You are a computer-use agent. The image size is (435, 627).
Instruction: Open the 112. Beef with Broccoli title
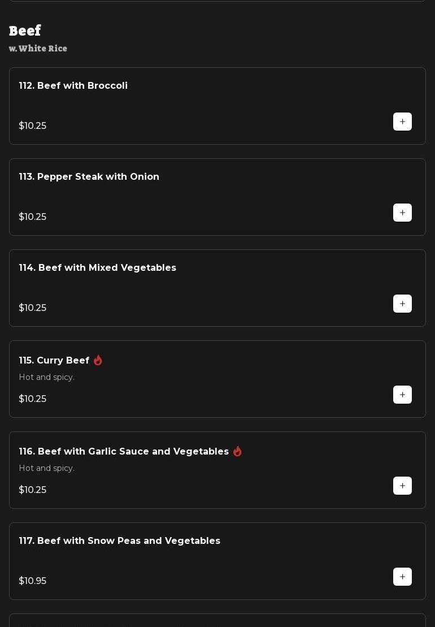[73, 86]
